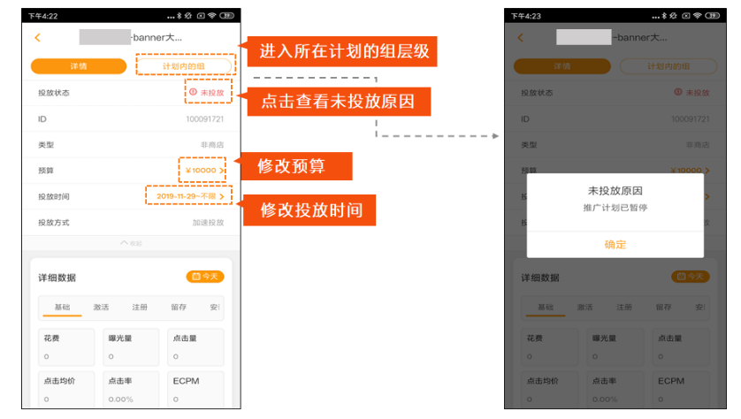Tap 点击量 metric card in left phone
This screenshot has height=419, width=741.
point(195,347)
